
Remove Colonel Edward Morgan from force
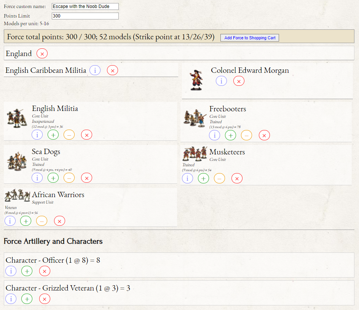point(239,81)
